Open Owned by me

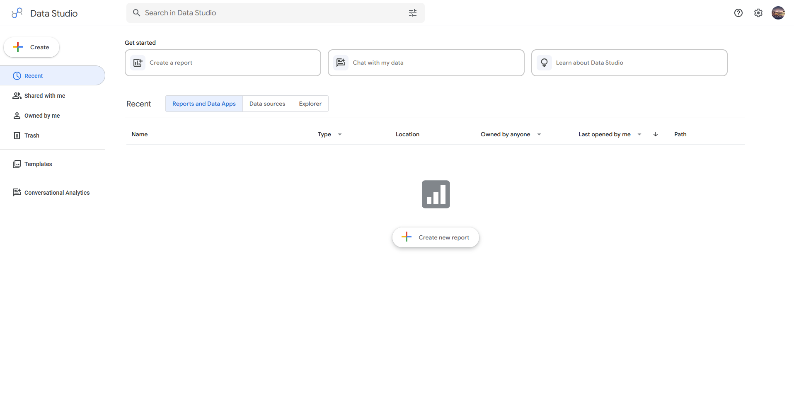click(53, 116)
